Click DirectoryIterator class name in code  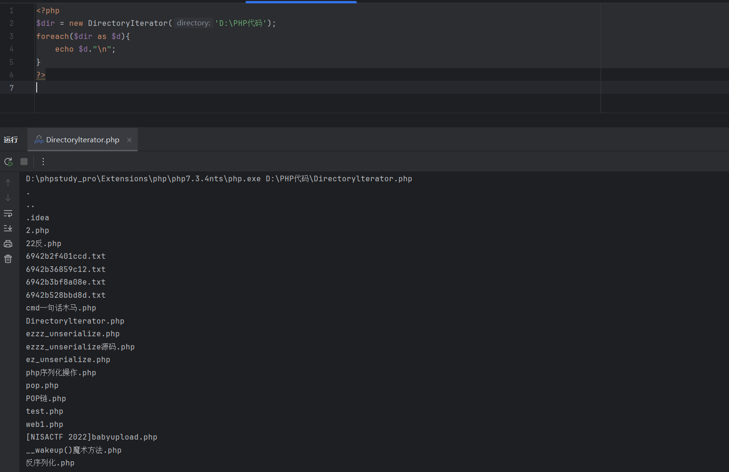[127, 23]
